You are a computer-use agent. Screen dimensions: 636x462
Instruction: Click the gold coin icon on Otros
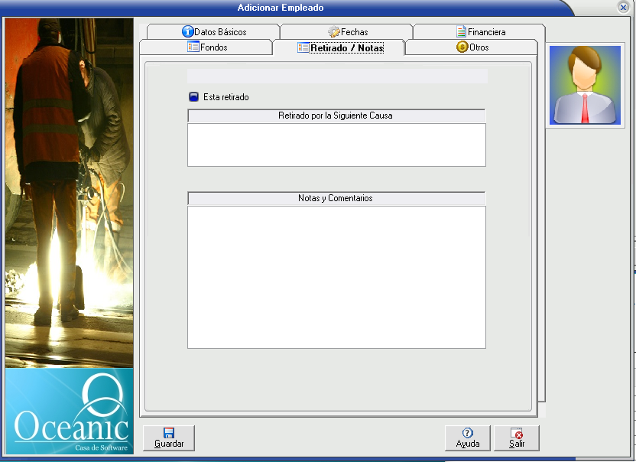click(462, 47)
